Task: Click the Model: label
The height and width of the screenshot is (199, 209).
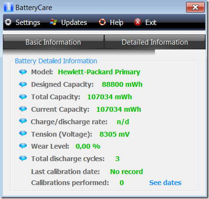Action: coord(42,72)
